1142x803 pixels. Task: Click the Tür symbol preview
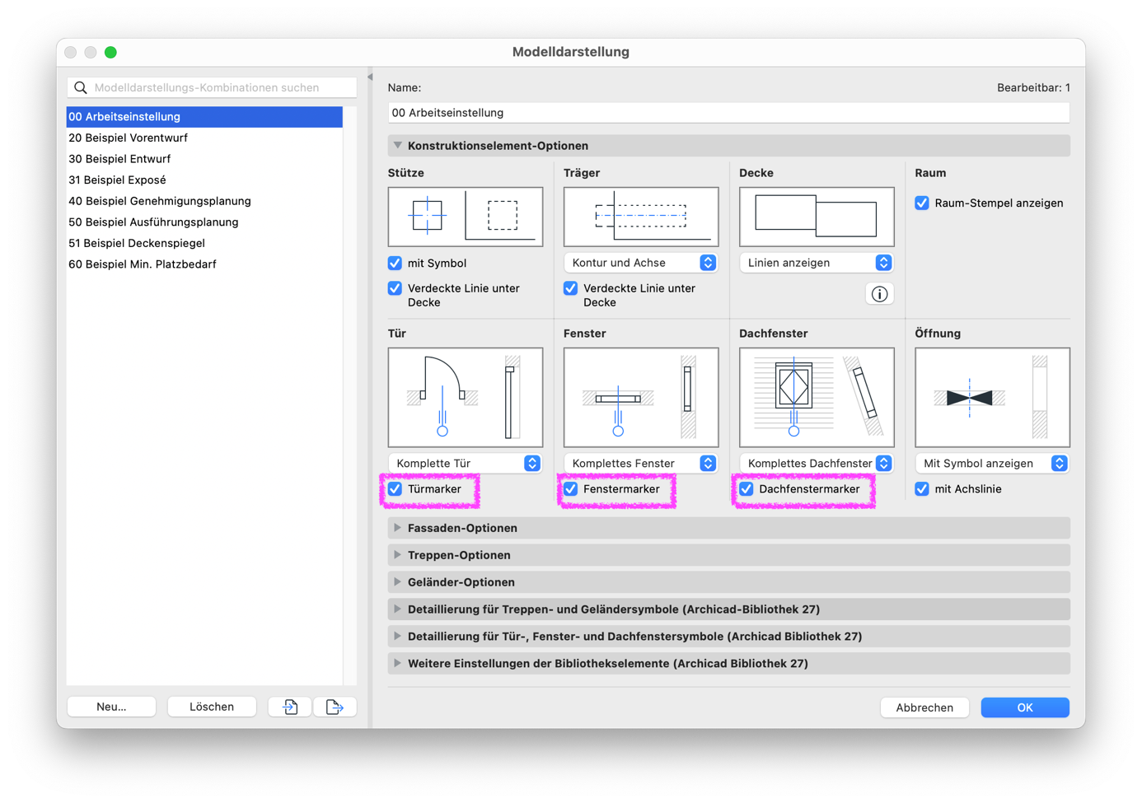[x=466, y=397]
